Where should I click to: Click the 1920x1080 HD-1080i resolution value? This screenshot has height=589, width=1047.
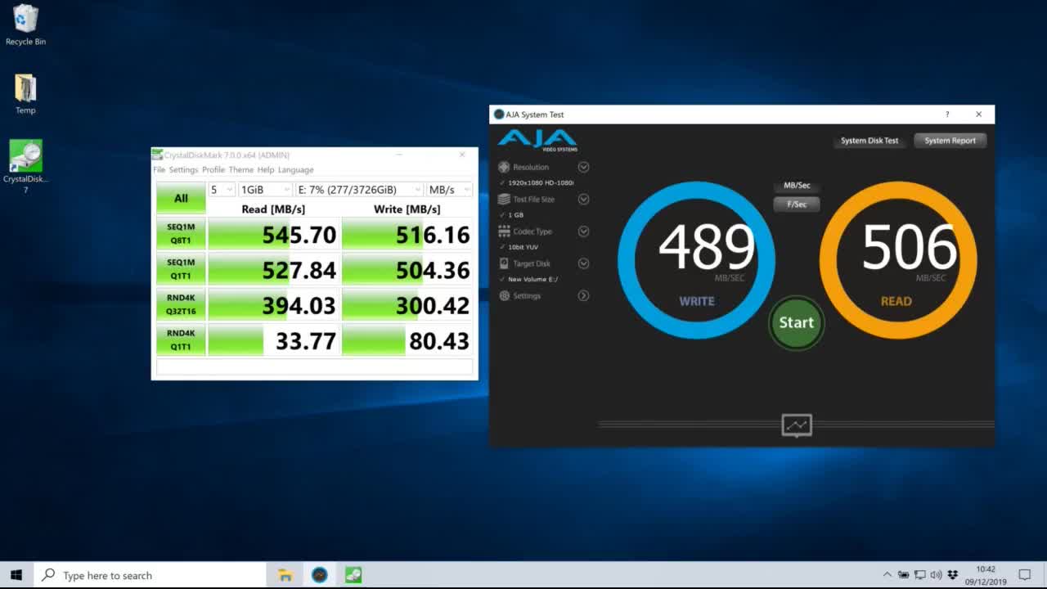541,182
